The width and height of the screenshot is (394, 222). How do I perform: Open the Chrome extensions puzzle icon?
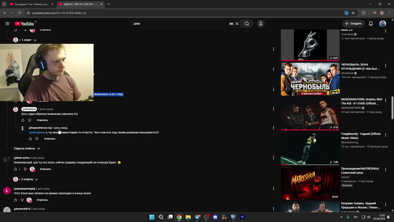(x=364, y=13)
